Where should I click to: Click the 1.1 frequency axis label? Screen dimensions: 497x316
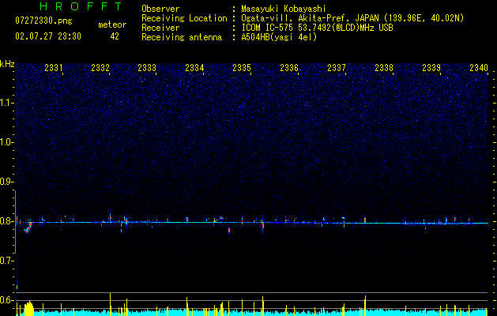click(x=6, y=103)
